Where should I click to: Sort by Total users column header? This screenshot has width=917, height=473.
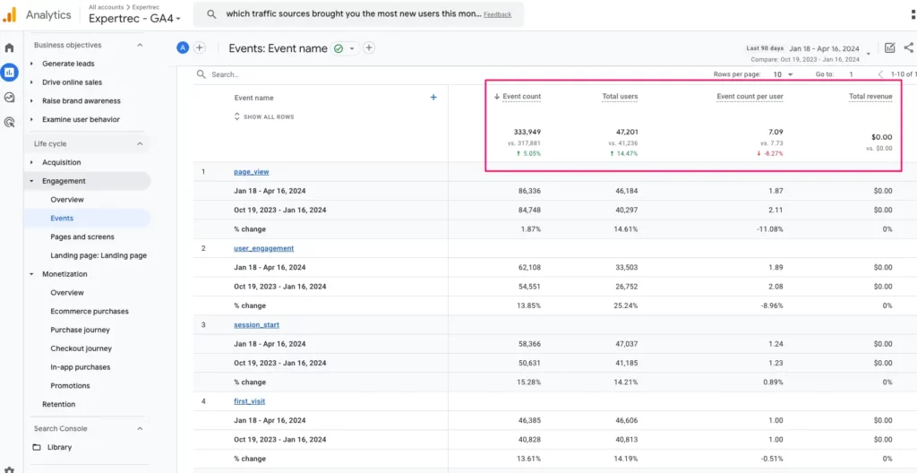click(x=620, y=96)
